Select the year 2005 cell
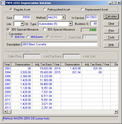Viewport: 122px width, 124px height. pos(8,76)
